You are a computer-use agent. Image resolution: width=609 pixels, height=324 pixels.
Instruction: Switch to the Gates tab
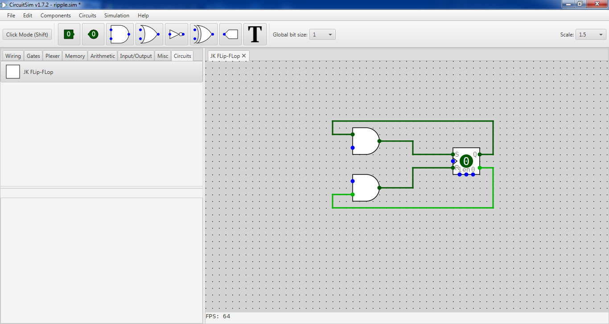pyautogui.click(x=33, y=56)
